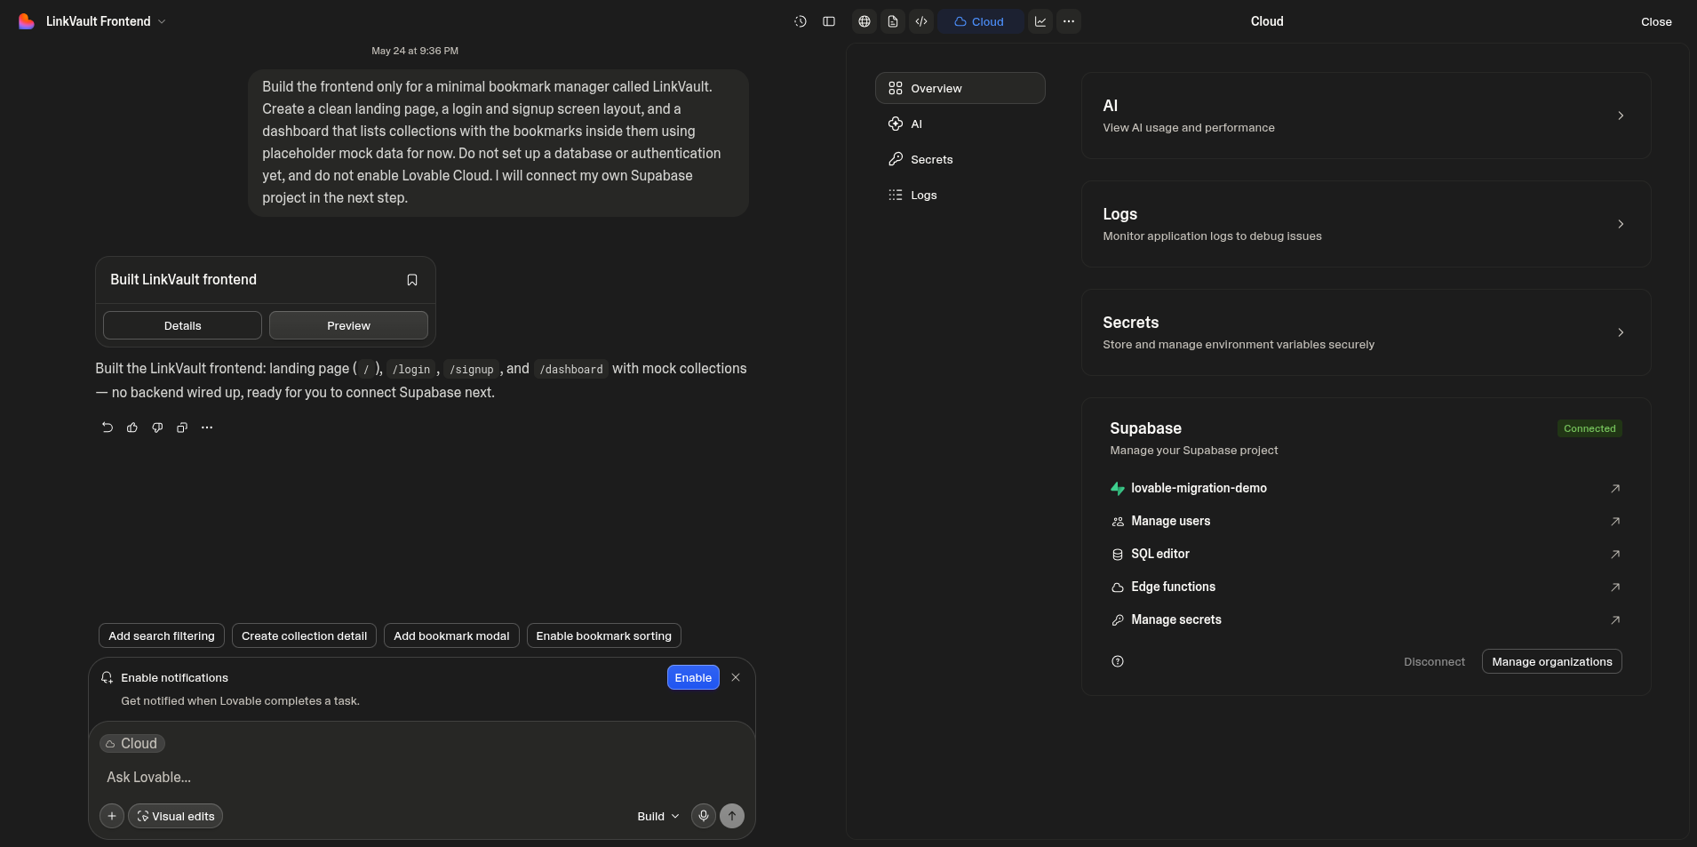Click Disconnect Supabase
Image resolution: width=1697 pixels, height=847 pixels.
pyautogui.click(x=1434, y=661)
